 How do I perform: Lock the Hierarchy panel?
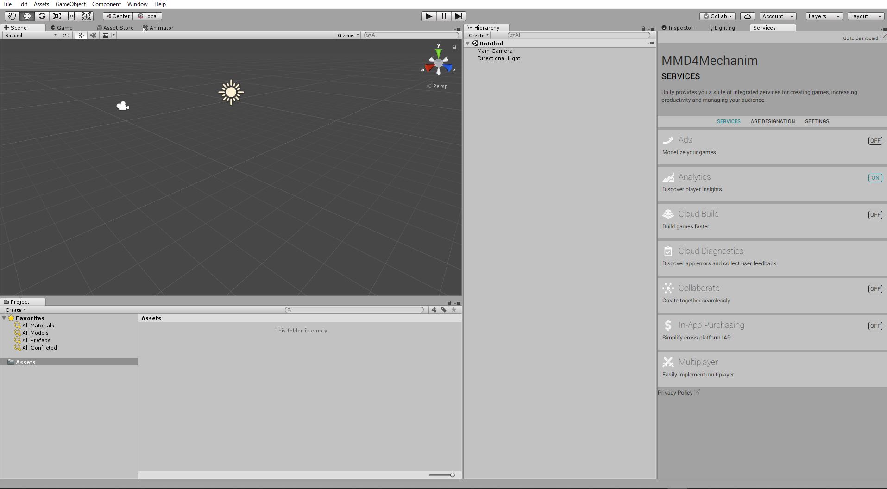tap(643, 29)
